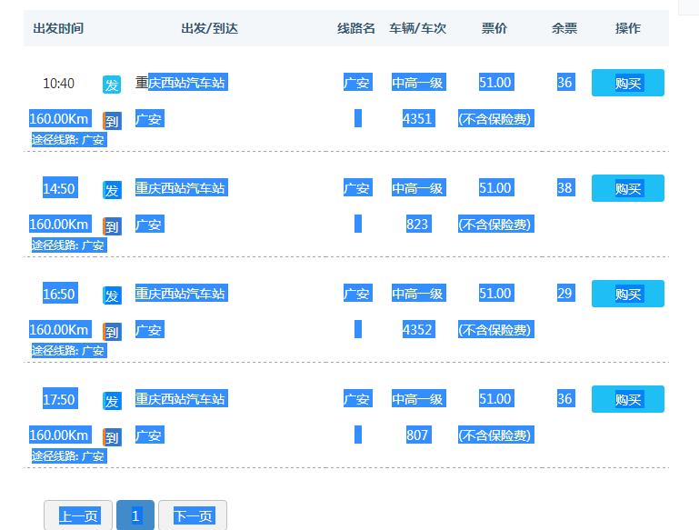Click 购买 on the 17:50 row
The width and height of the screenshot is (699, 530).
[x=627, y=399]
